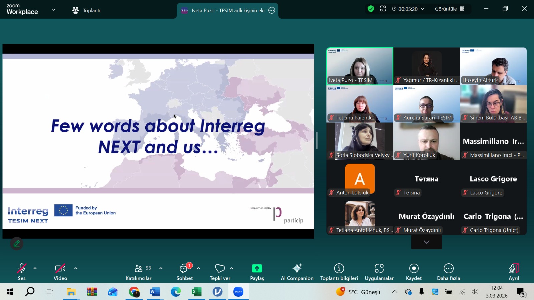Leave the meeting via Ayrıl
Viewport: 534px width, 300px height.
[514, 272]
